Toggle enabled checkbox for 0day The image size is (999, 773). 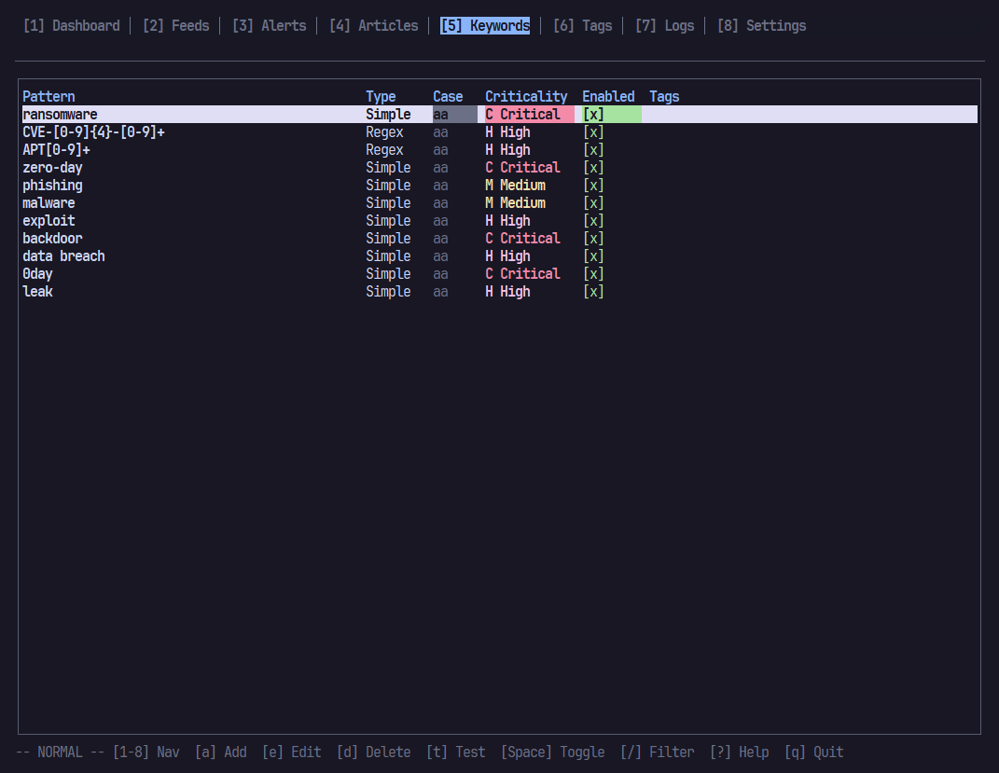(593, 274)
